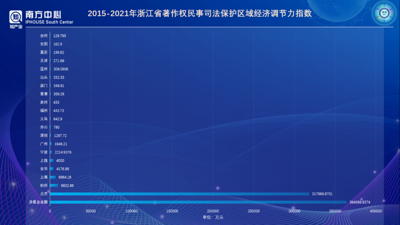Click the chart title about 浙江省著作权
Image resolution: width=400 pixels, height=225 pixels.
[x=200, y=13]
